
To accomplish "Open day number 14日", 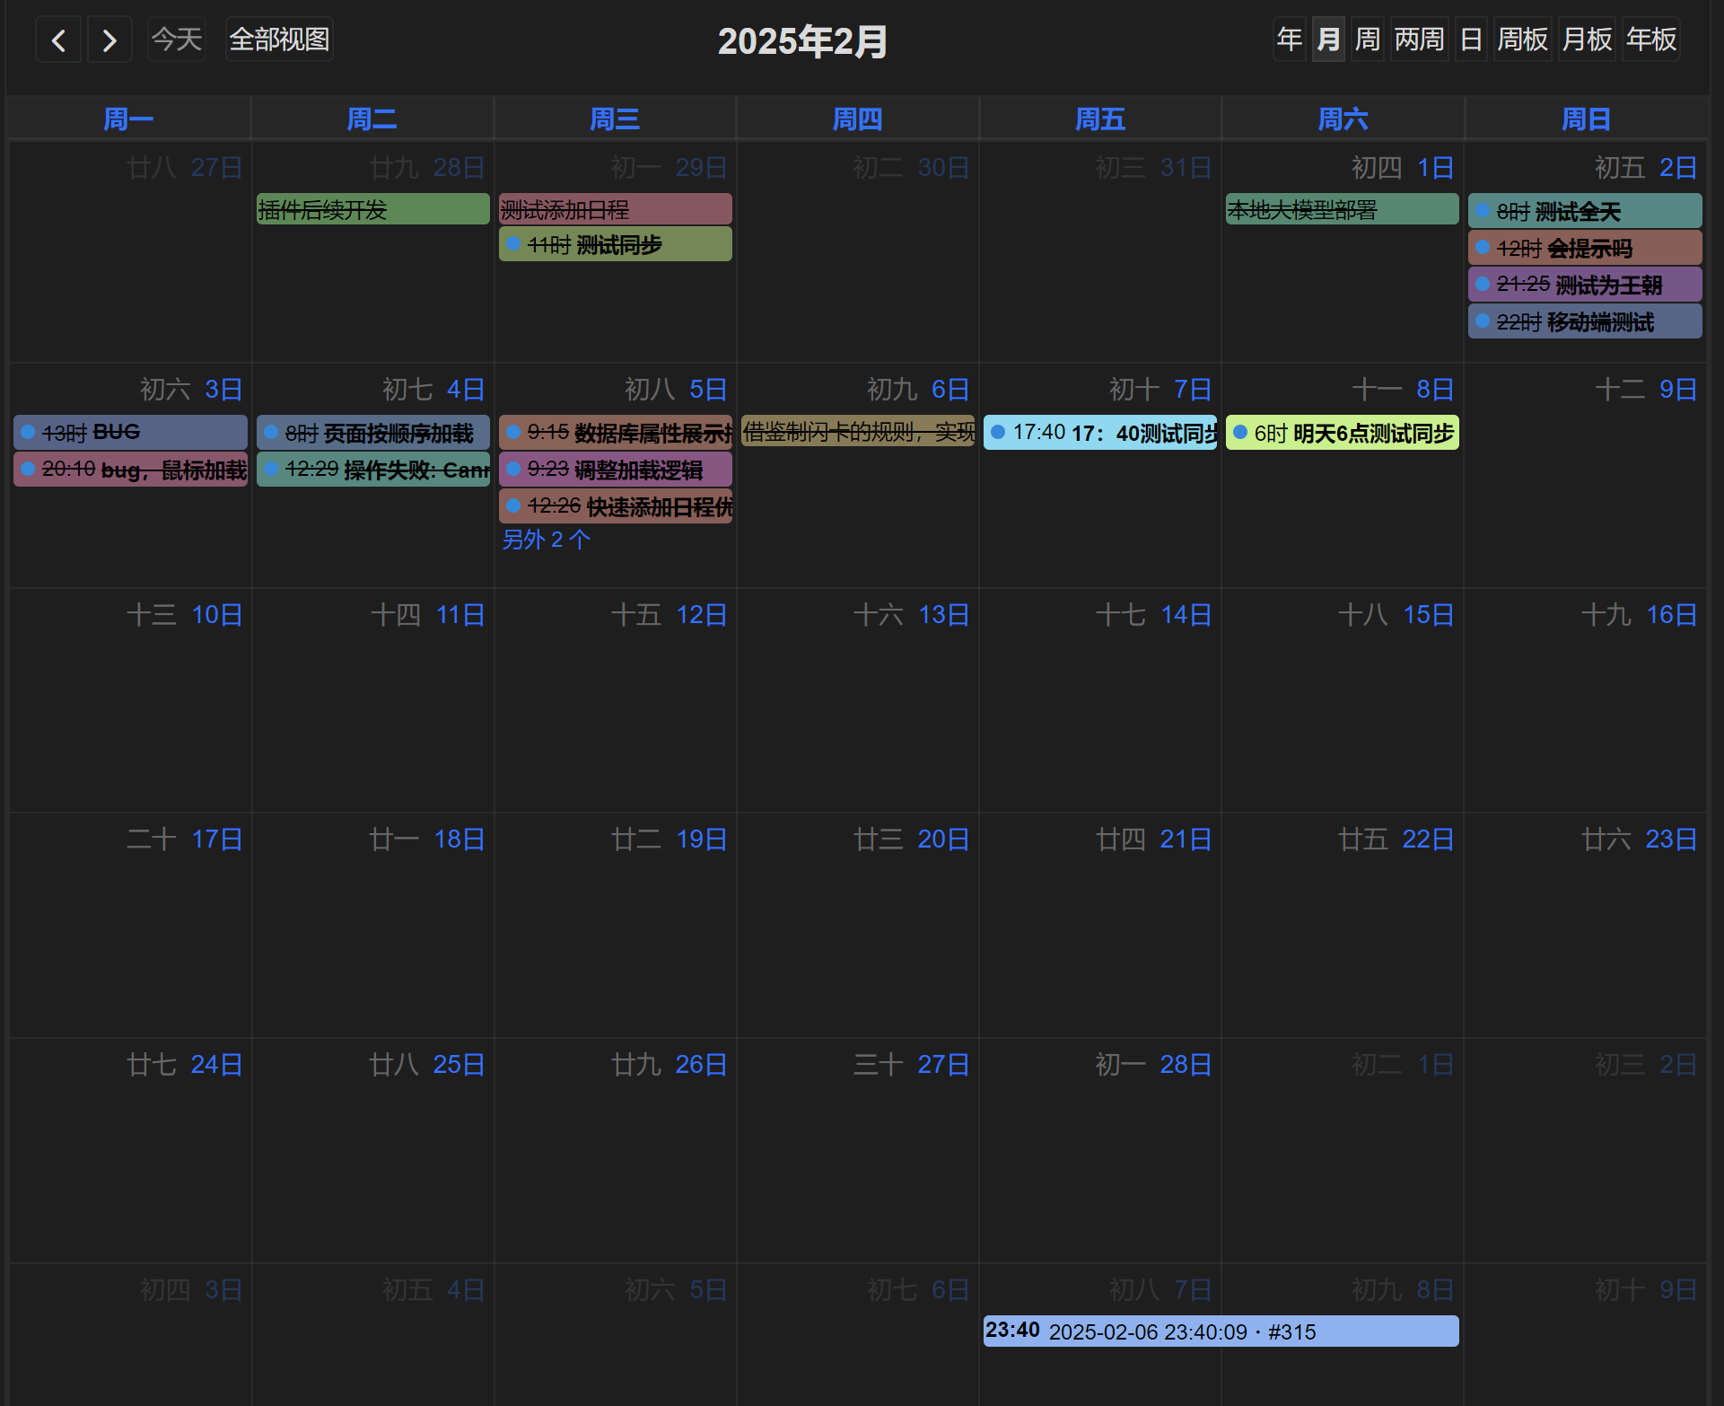I will 1185,615.
